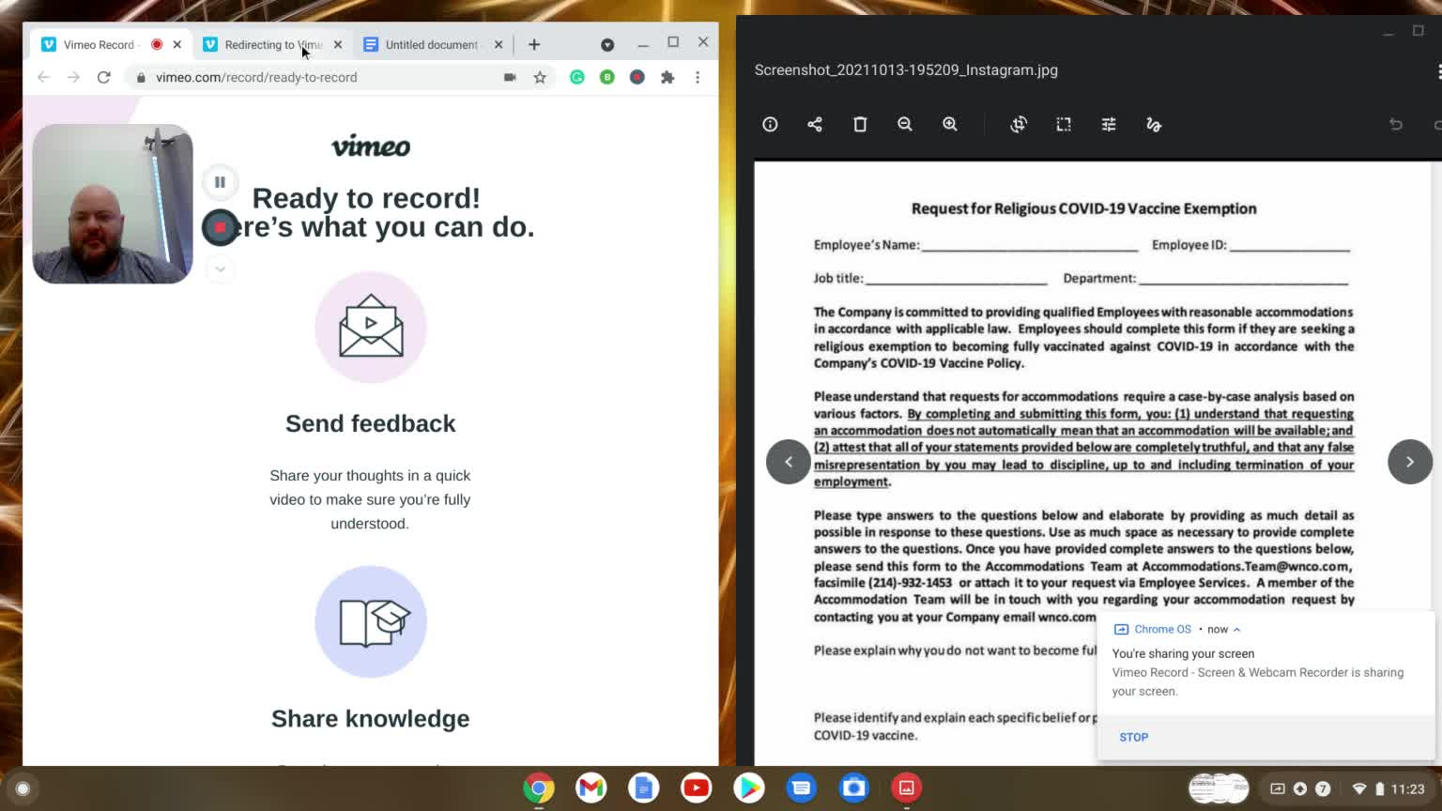Show image info in Gallery
The width and height of the screenshot is (1442, 811).
770,124
